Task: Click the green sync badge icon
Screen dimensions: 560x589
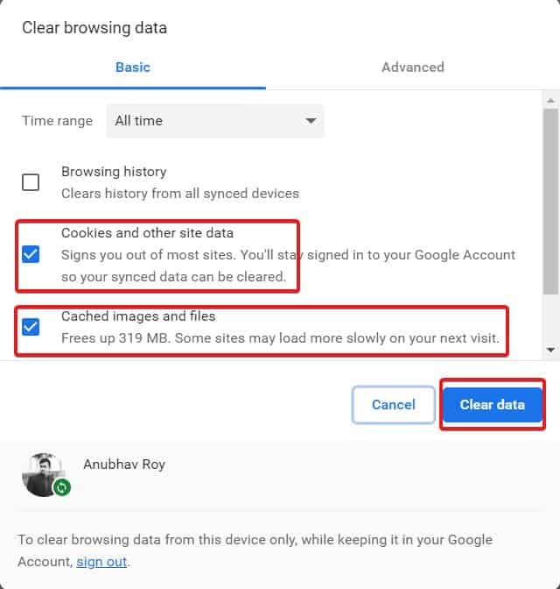Action: [x=61, y=487]
